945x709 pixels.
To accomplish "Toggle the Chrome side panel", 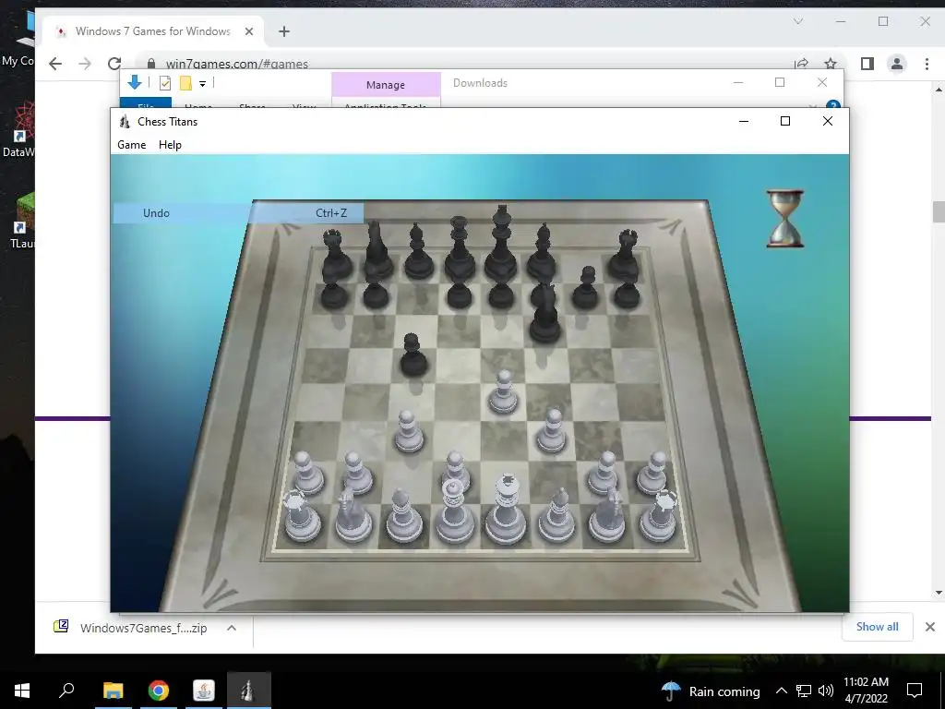I will pos(867,64).
